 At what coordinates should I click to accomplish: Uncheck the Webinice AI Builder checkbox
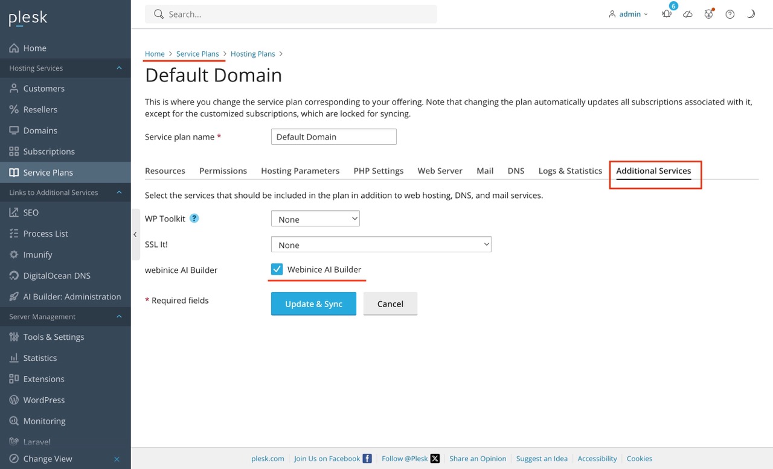click(x=277, y=269)
